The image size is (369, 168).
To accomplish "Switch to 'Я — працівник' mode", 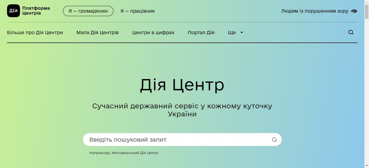I will click(137, 11).
